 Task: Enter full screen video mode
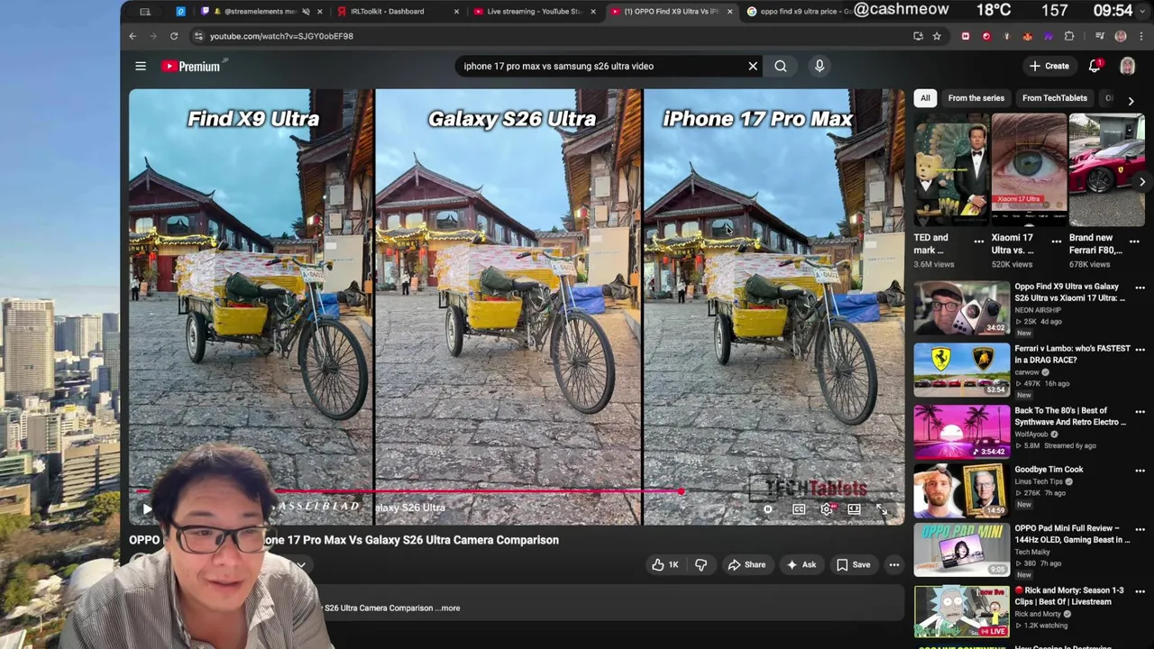coord(882,509)
